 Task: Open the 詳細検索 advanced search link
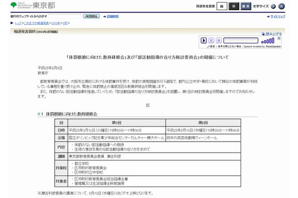[x=113, y=17]
